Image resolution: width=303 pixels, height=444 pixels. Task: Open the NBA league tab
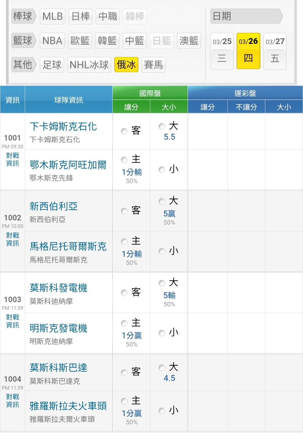(x=52, y=41)
